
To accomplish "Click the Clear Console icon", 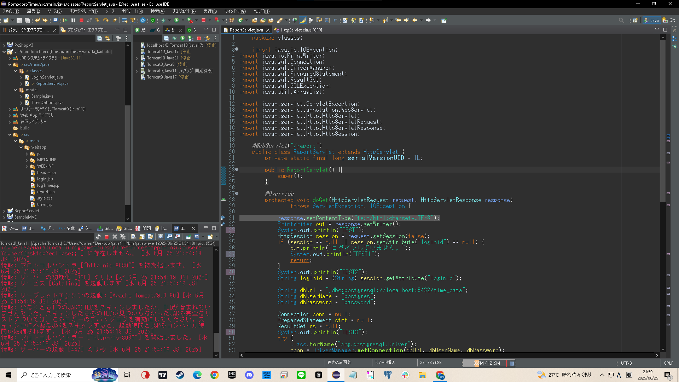I will coord(133,237).
